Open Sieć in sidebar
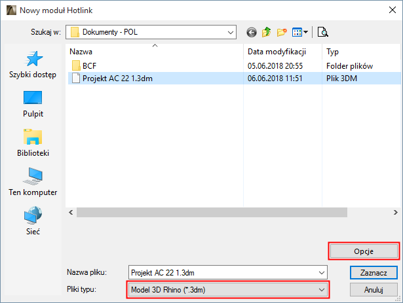The height and width of the screenshot is (303, 403). (x=33, y=221)
